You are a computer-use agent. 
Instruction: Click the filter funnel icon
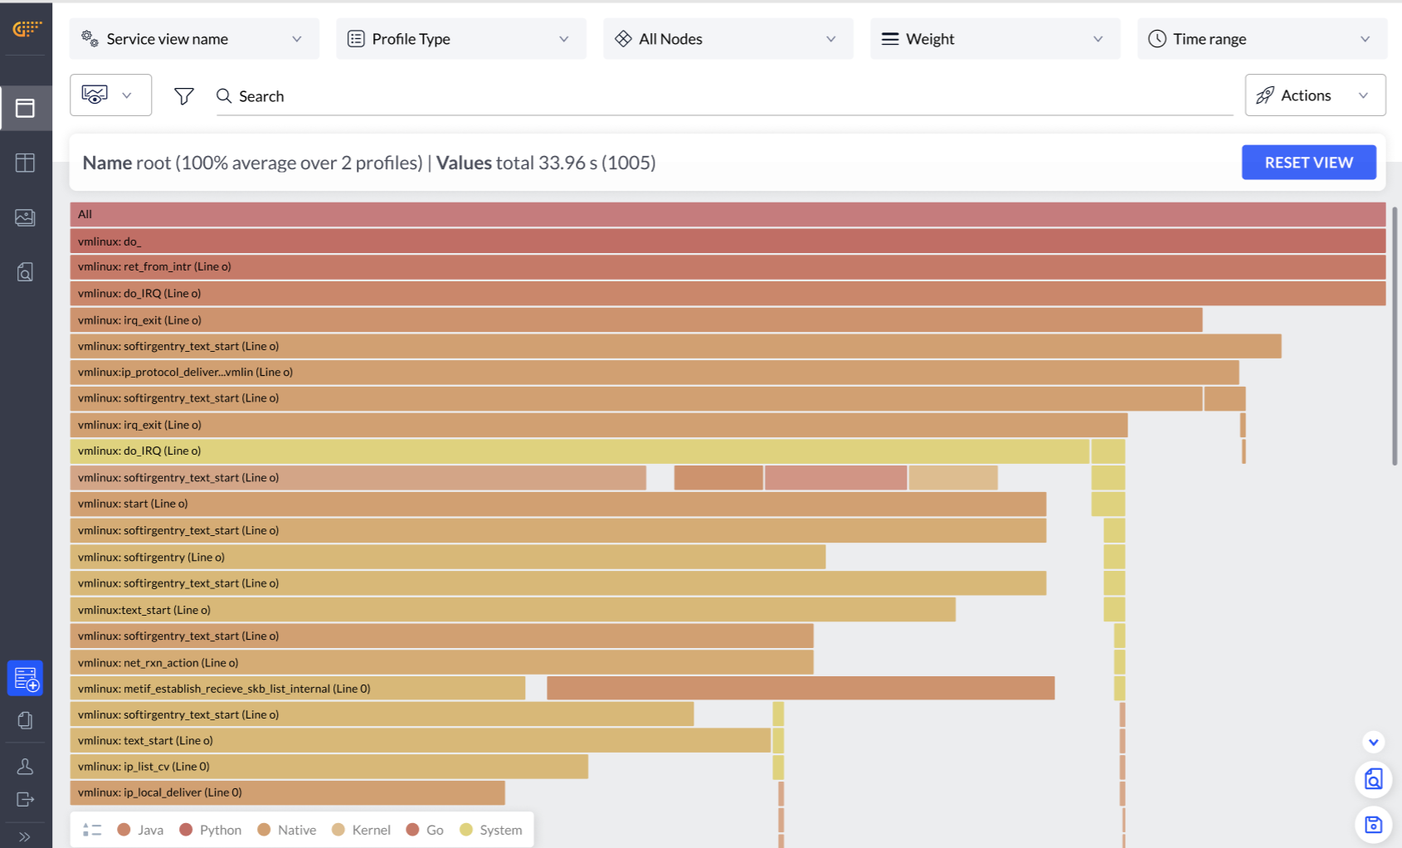(183, 95)
